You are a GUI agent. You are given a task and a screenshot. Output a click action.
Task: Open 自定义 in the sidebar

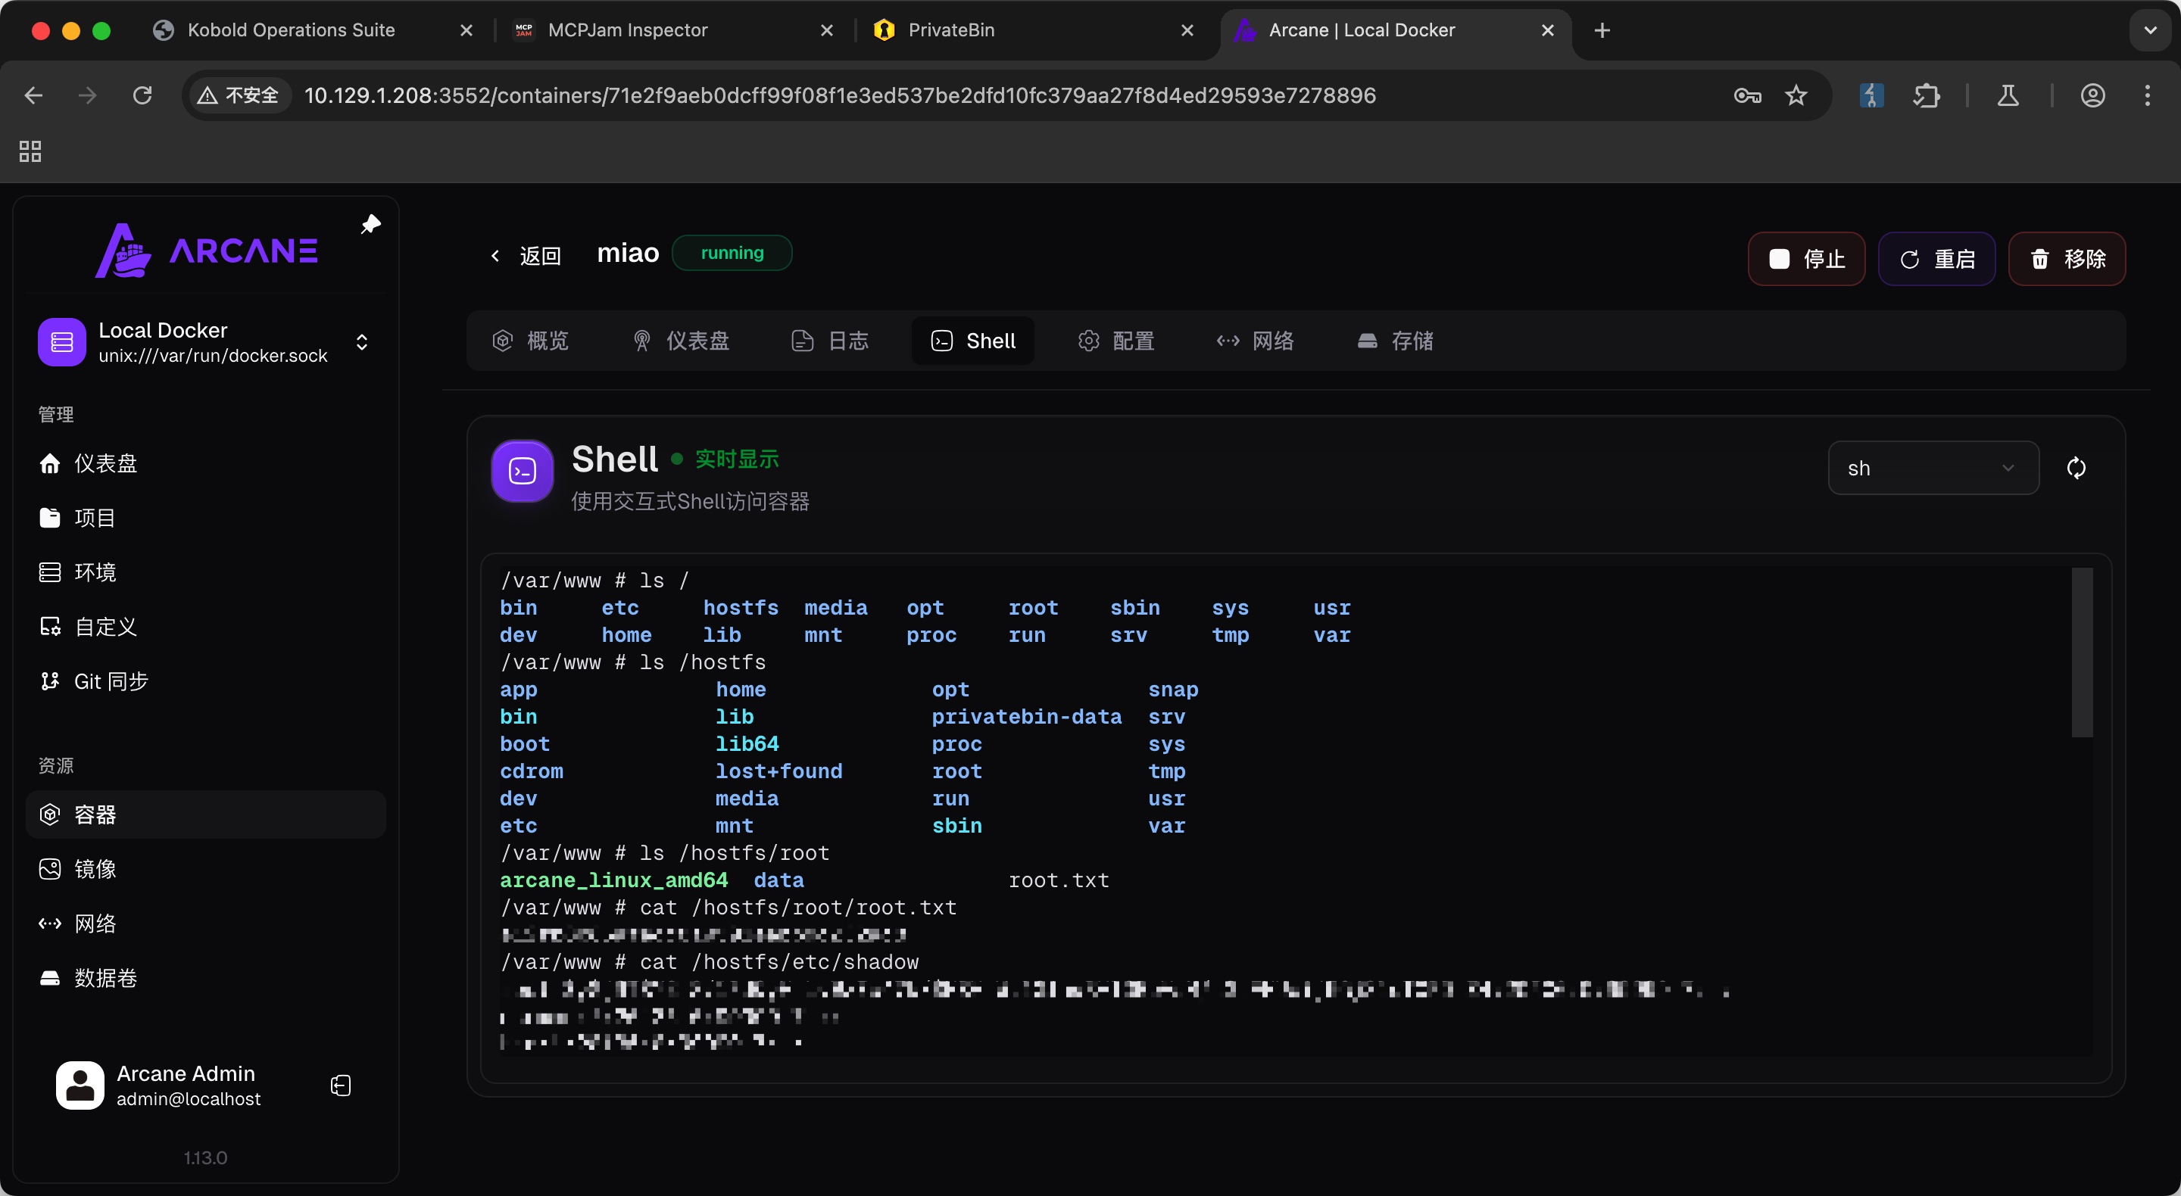tap(206, 626)
